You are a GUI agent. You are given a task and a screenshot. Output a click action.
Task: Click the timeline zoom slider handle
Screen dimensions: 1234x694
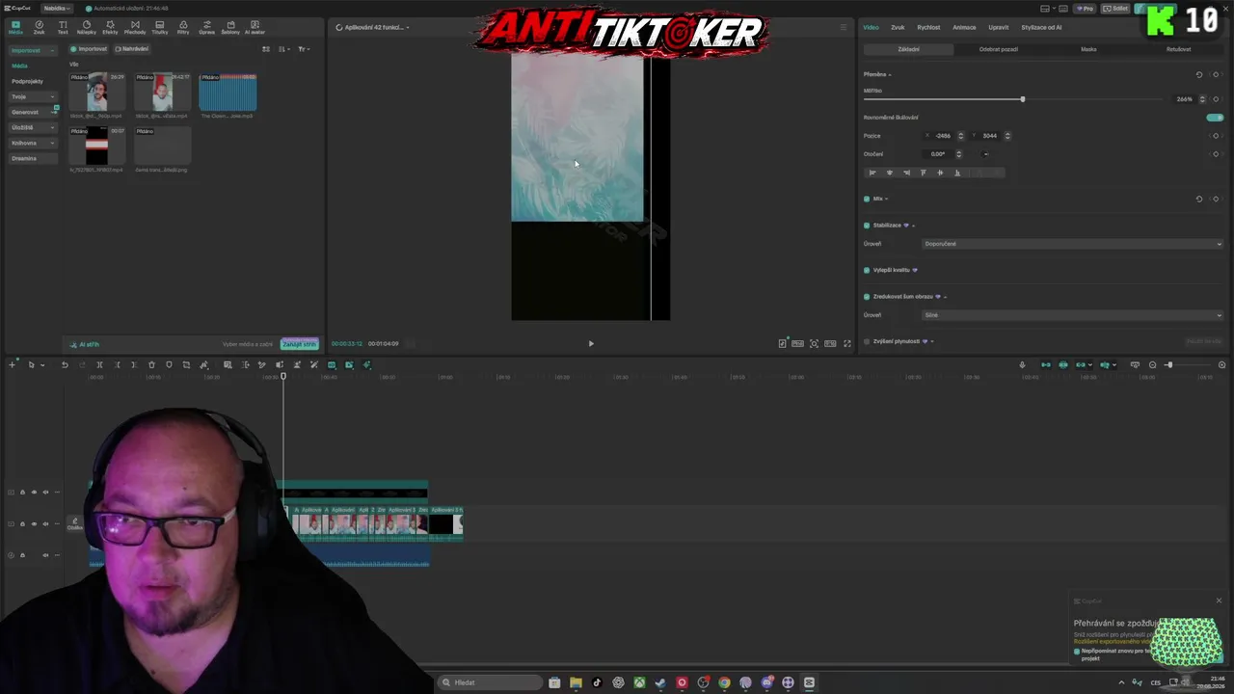point(1169,364)
